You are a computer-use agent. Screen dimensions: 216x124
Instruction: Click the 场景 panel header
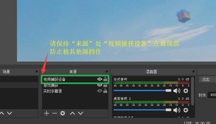click(19, 72)
